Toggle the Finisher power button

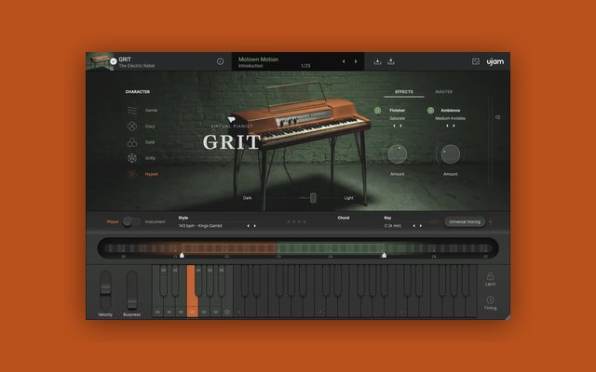coord(377,111)
